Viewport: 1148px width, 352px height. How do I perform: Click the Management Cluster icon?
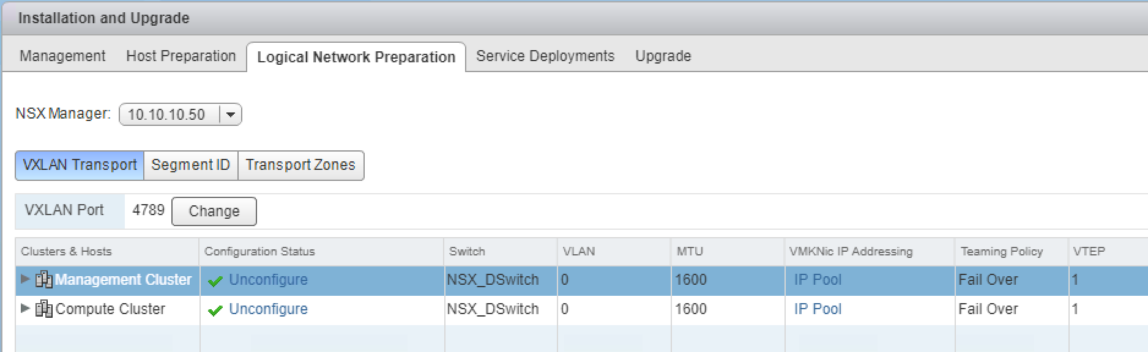coord(44,280)
